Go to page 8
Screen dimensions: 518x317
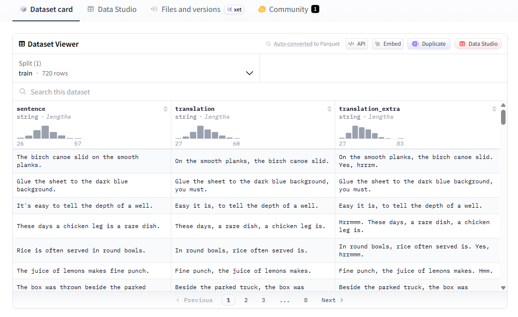click(x=306, y=300)
